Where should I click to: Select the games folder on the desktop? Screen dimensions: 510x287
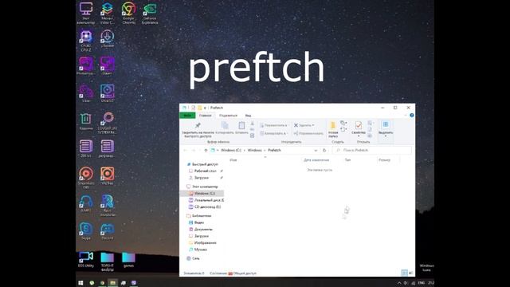pos(128,260)
